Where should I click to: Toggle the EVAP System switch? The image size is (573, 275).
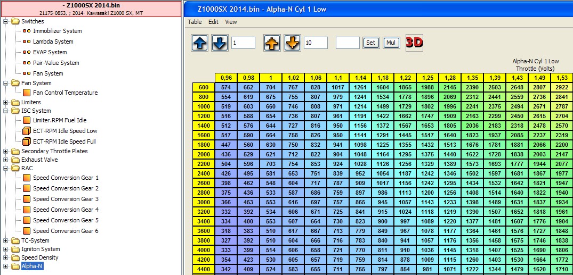26,52
